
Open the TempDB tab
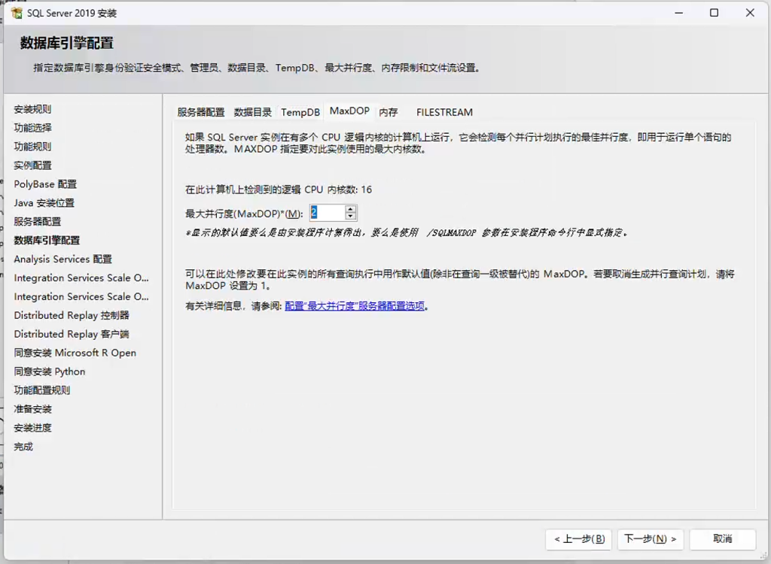[300, 113]
